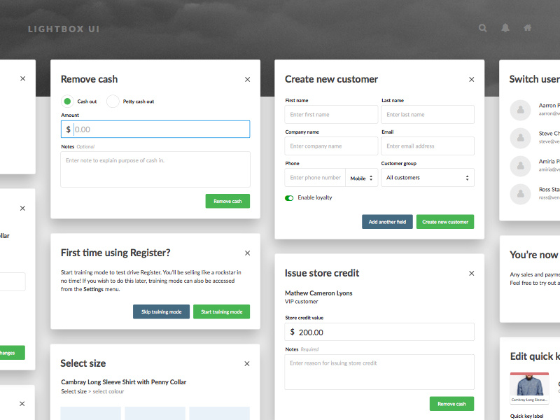Open the Mobile phone type dropdown
This screenshot has width=560, height=420.
(361, 177)
